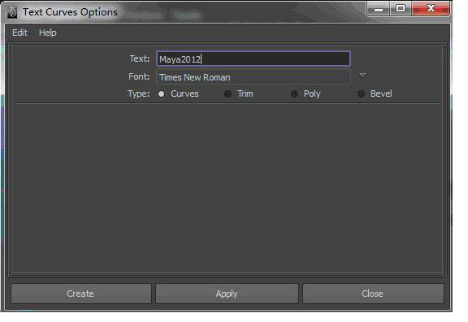The image size is (468, 322).
Task: Open the Help menu
Action: (x=47, y=33)
